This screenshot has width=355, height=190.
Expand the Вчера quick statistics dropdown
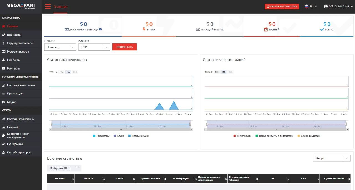[331, 158]
